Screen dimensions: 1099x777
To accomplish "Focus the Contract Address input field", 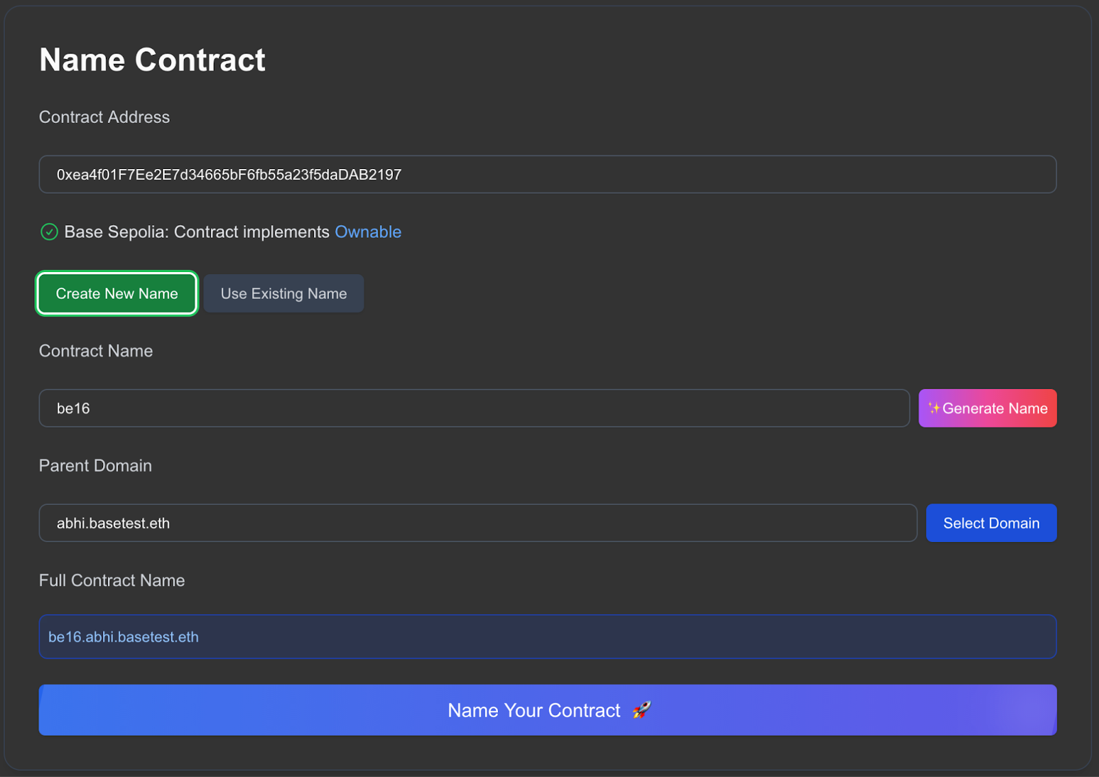I will pyautogui.click(x=547, y=174).
